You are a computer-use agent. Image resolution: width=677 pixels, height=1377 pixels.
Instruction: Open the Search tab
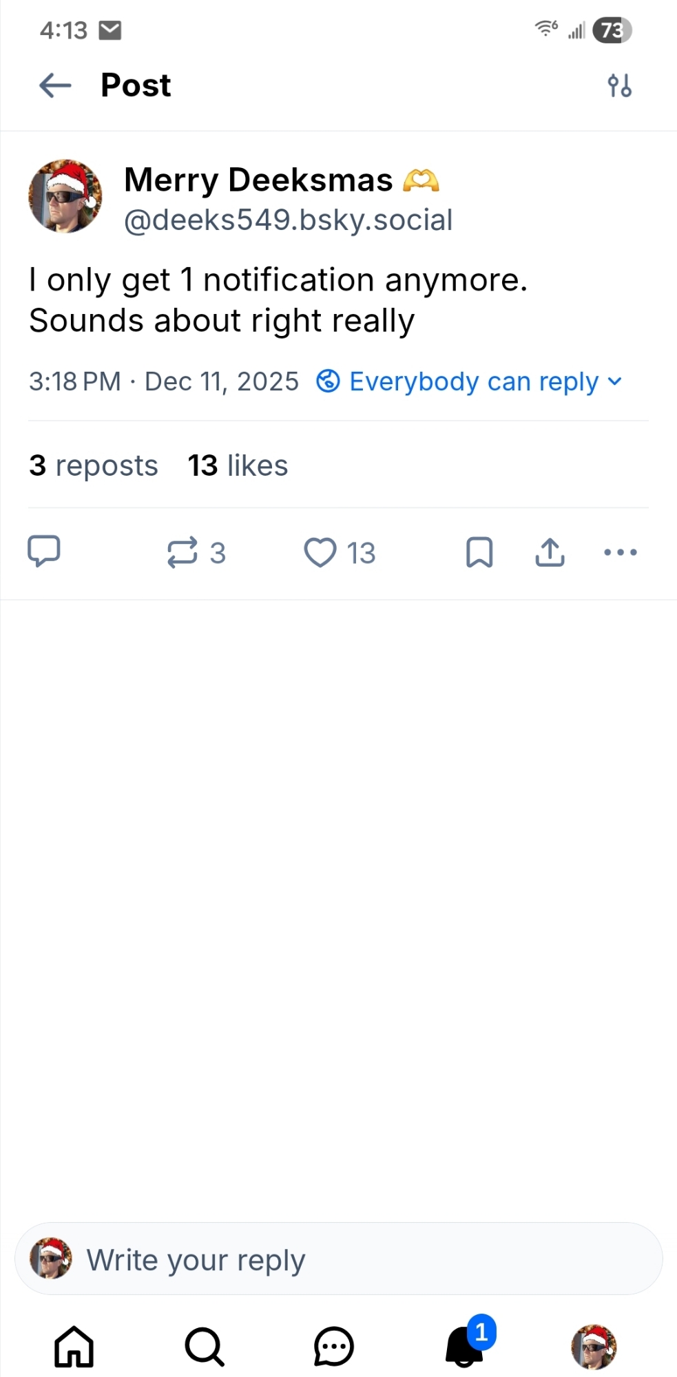click(205, 1347)
